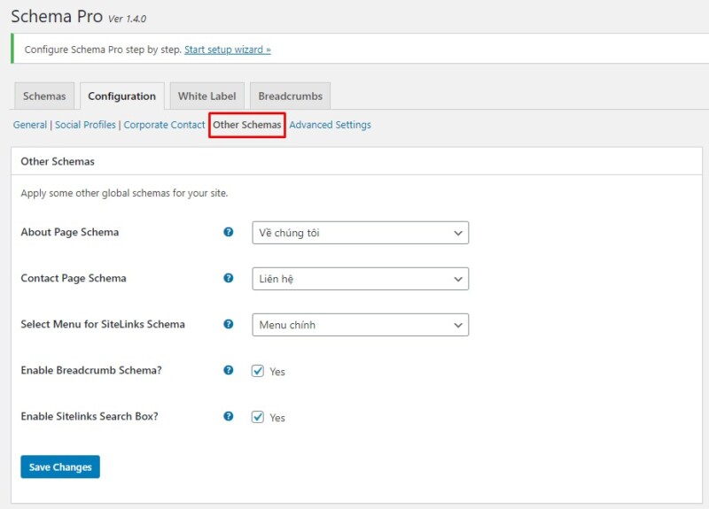The height and width of the screenshot is (509, 709).
Task: Click help icon beside About Page Schema
Action: (x=229, y=232)
